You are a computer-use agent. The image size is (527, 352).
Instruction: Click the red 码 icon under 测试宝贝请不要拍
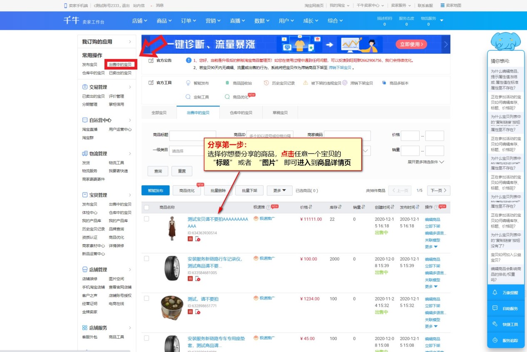point(190,239)
